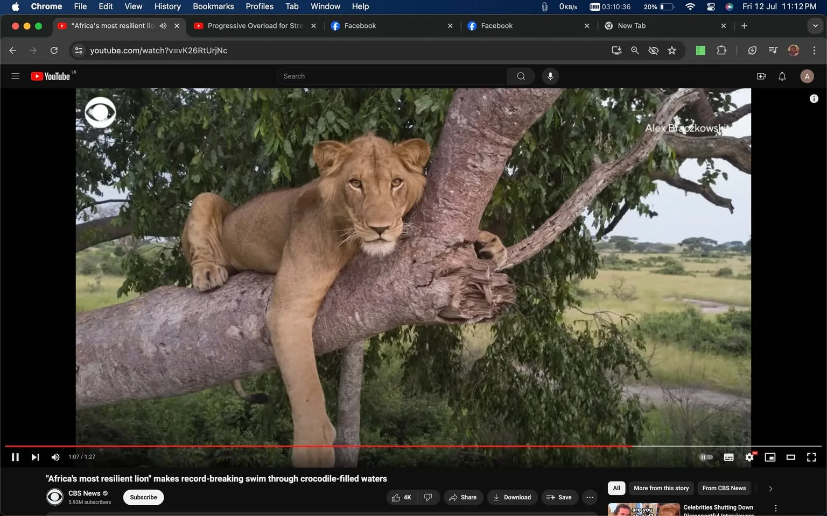The image size is (827, 516).
Task: Open the hamburger menu on YouTube
Action: [x=15, y=76]
